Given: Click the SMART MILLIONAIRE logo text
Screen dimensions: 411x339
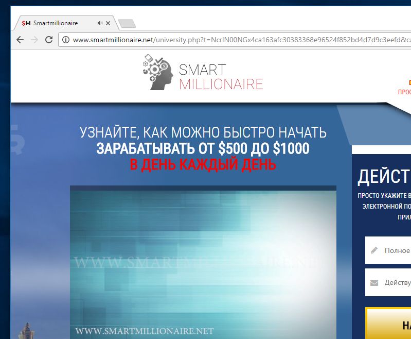Looking at the screenshot, I should click(221, 77).
